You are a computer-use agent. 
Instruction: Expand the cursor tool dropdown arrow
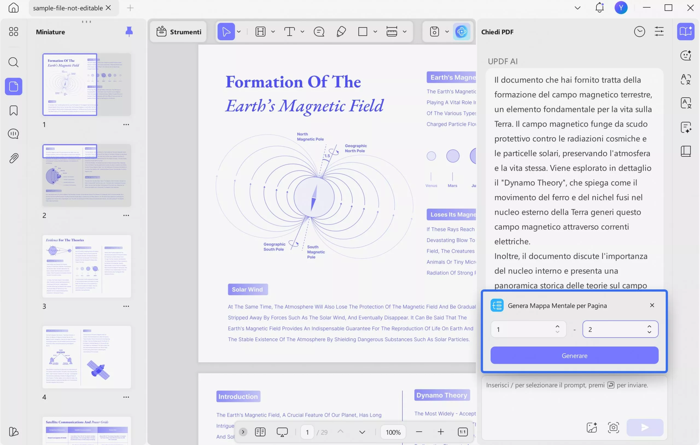tap(239, 31)
